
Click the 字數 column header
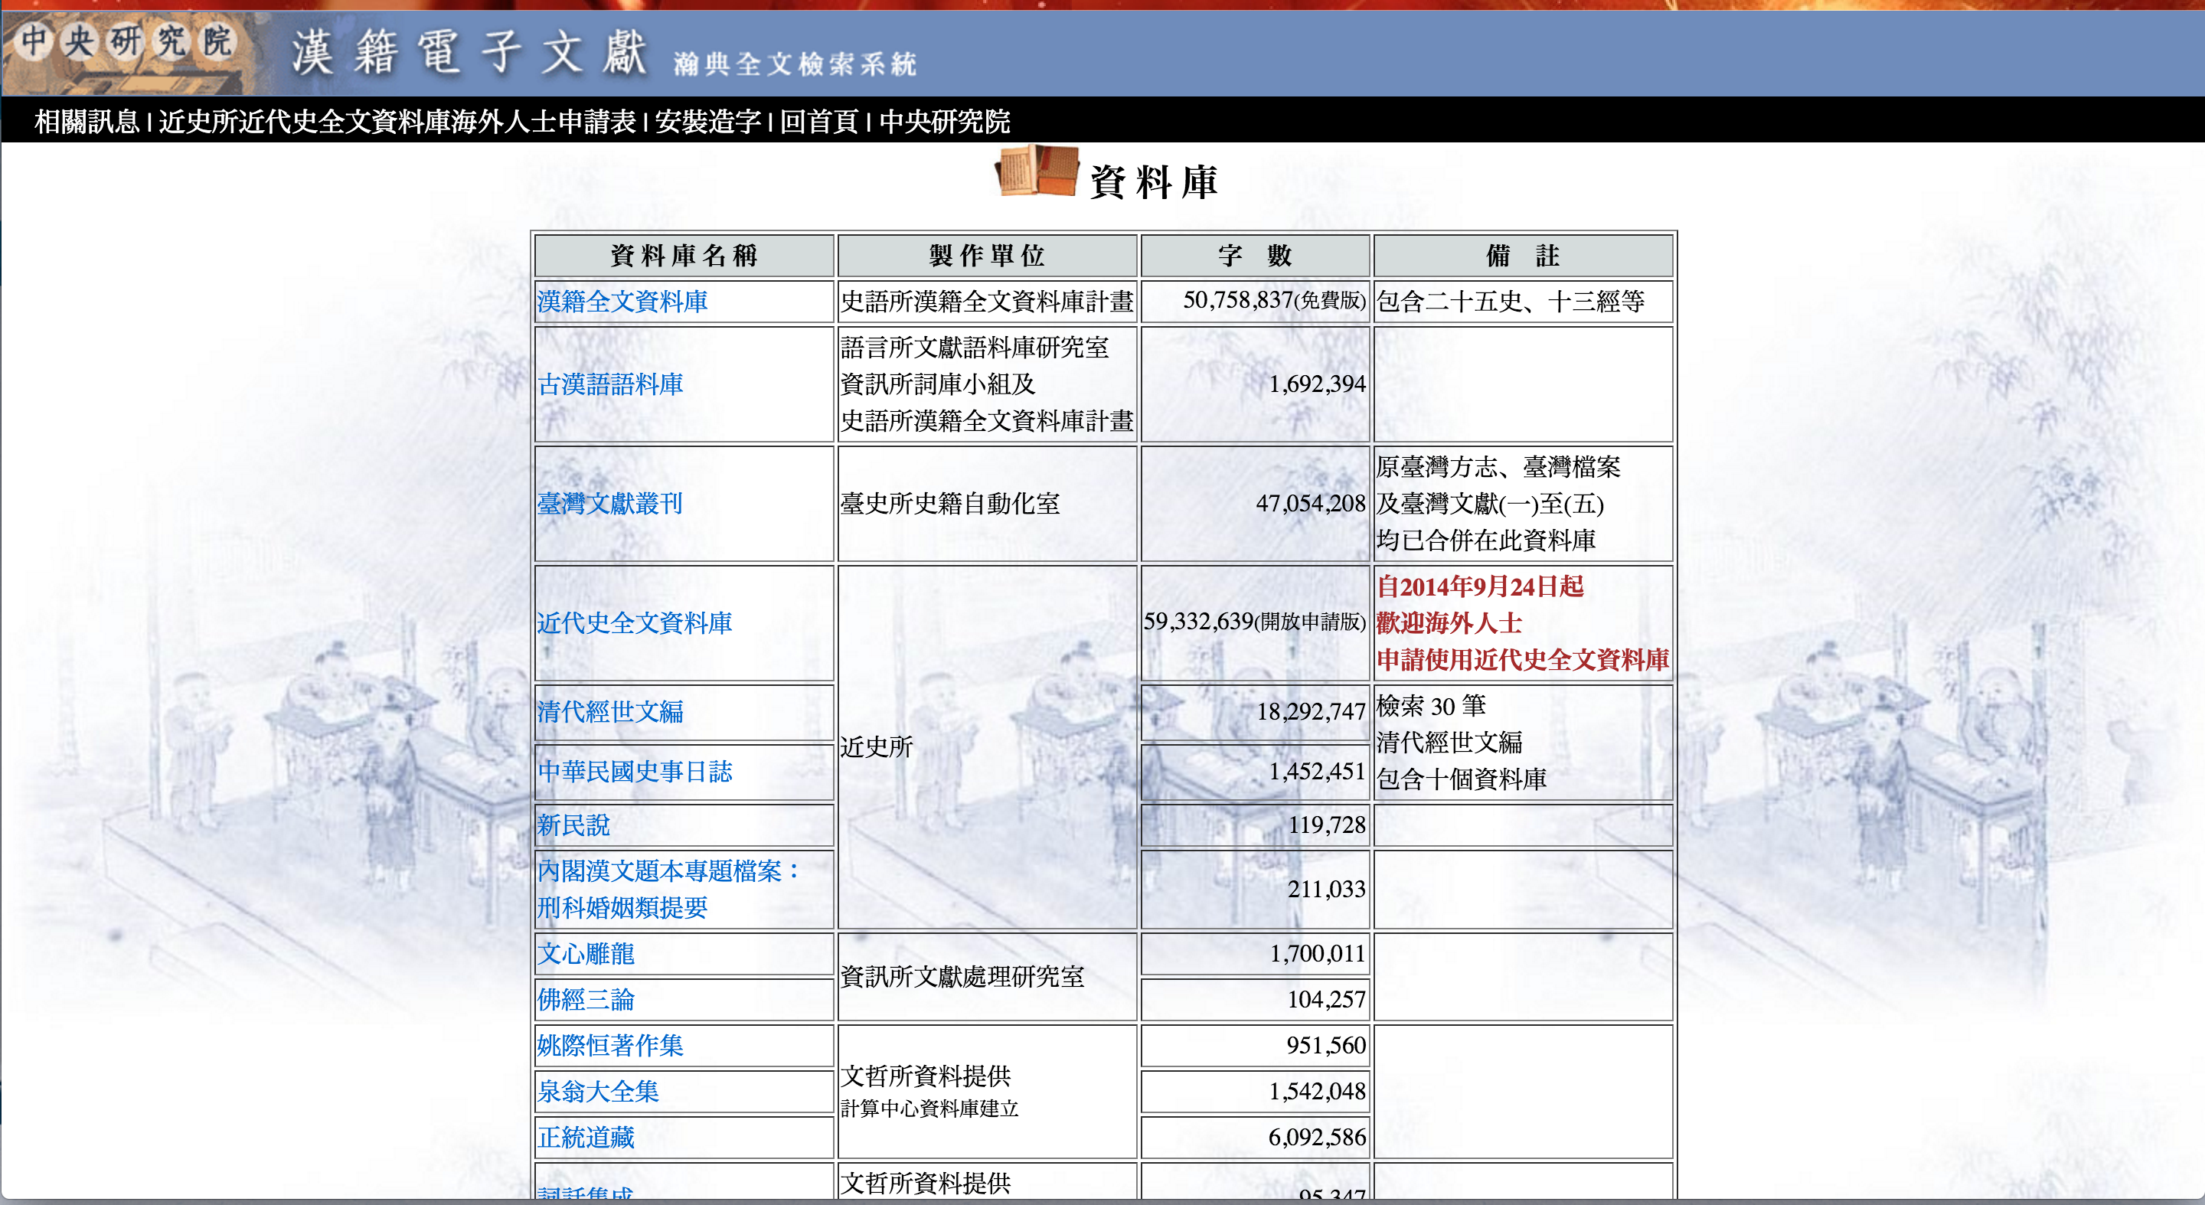click(1255, 255)
